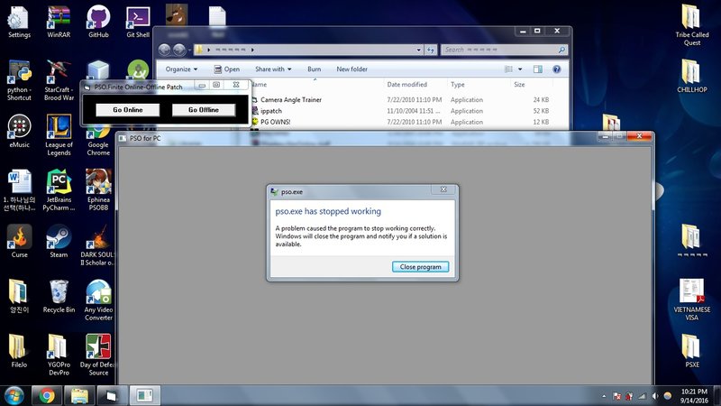This screenshot has width=721, height=406.
Task: Click Burn in Explorer toolbar
Action: point(314,69)
